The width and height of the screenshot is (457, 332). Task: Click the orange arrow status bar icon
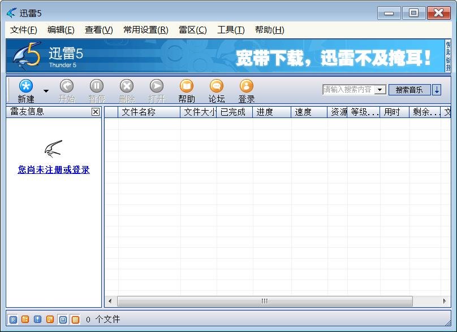coord(50,320)
